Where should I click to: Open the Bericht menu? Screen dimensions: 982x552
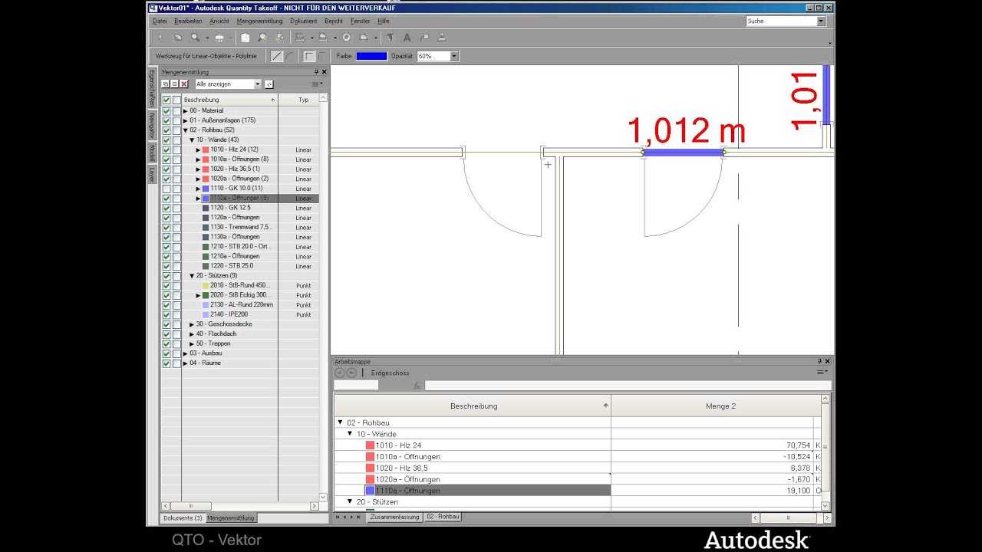tap(334, 21)
